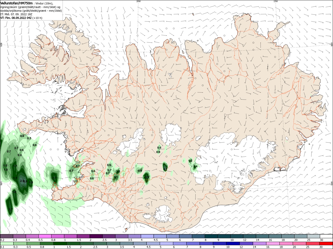
Task: Click the '15W' longitude label
Action: [x=276, y=1]
